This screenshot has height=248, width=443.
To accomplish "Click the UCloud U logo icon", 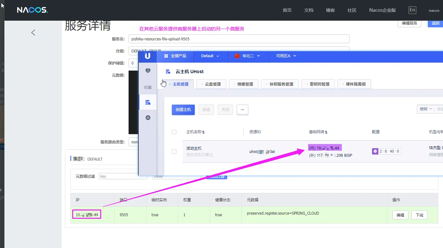I will [x=147, y=56].
